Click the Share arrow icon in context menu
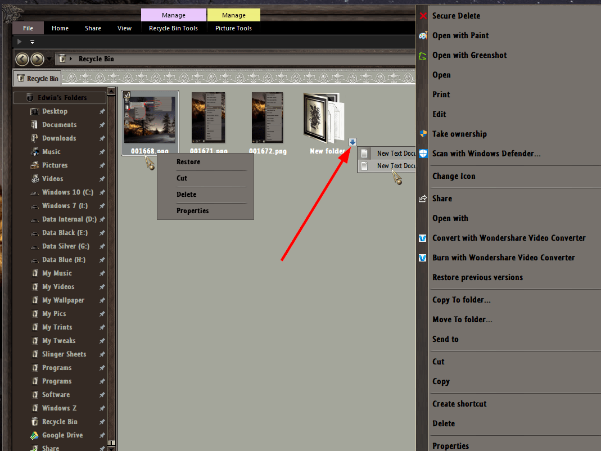This screenshot has height=451, width=601. click(423, 199)
